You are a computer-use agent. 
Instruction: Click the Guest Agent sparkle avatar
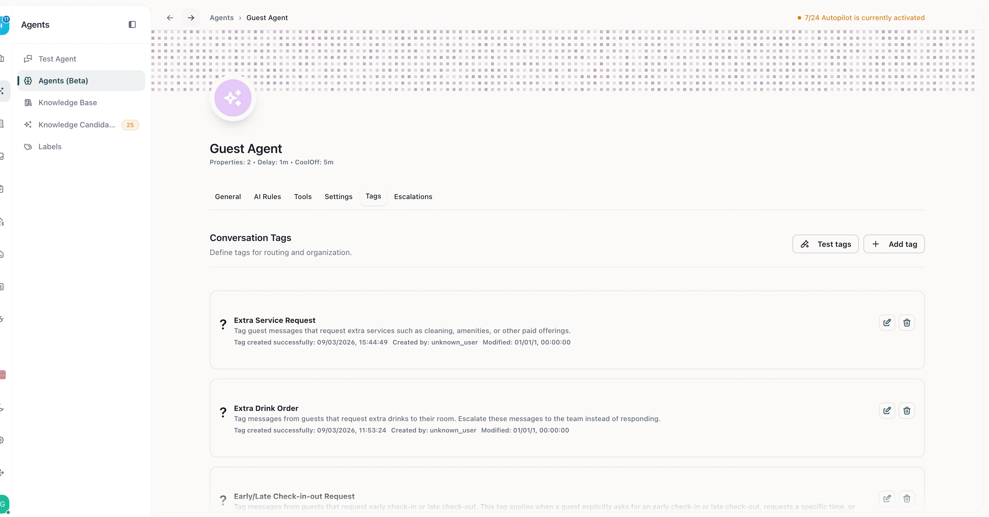pyautogui.click(x=233, y=98)
